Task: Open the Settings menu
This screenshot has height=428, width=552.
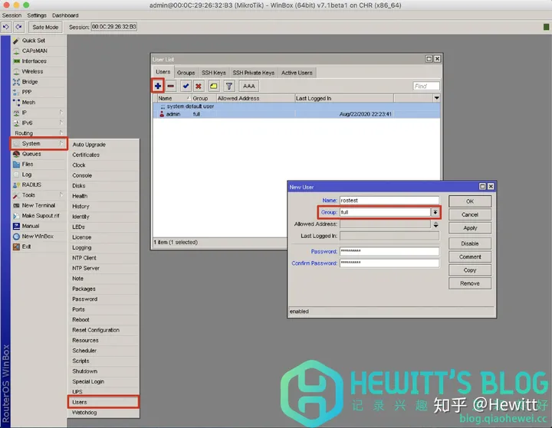Action: point(37,15)
